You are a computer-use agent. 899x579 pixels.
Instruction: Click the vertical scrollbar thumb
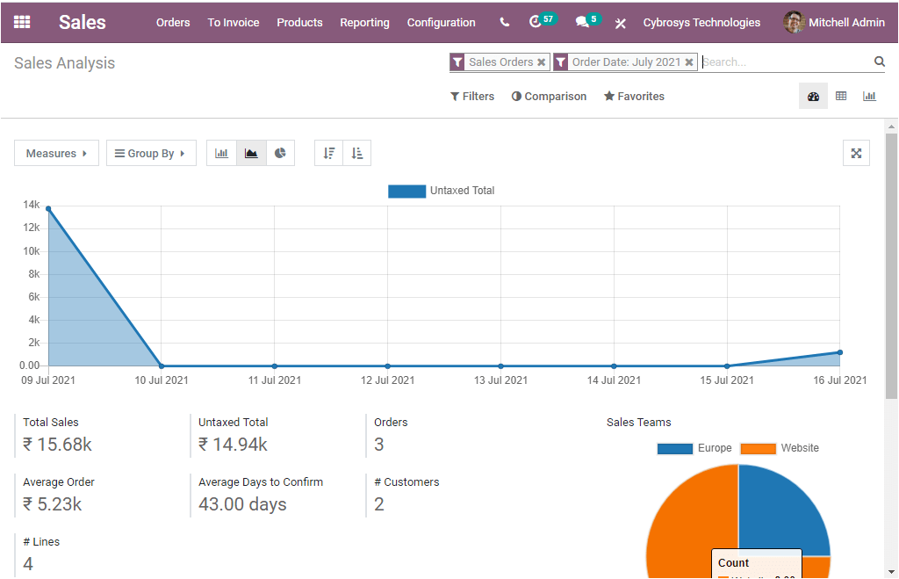891,265
